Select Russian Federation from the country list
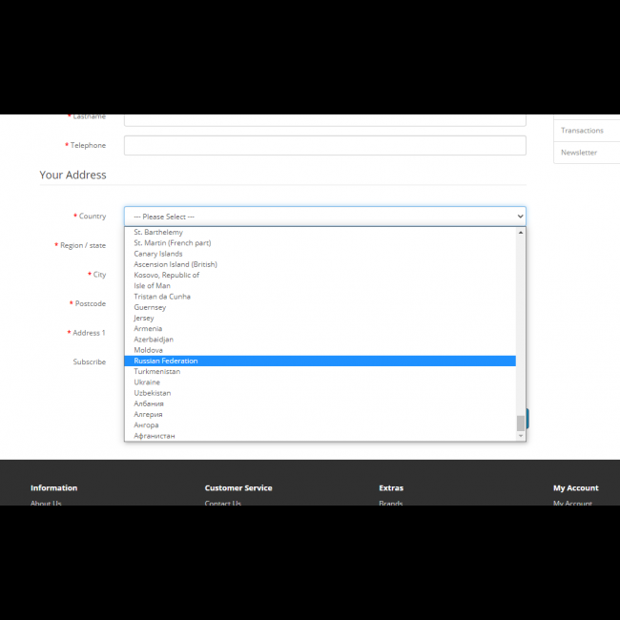Viewport: 620px width, 620px height. (x=166, y=361)
